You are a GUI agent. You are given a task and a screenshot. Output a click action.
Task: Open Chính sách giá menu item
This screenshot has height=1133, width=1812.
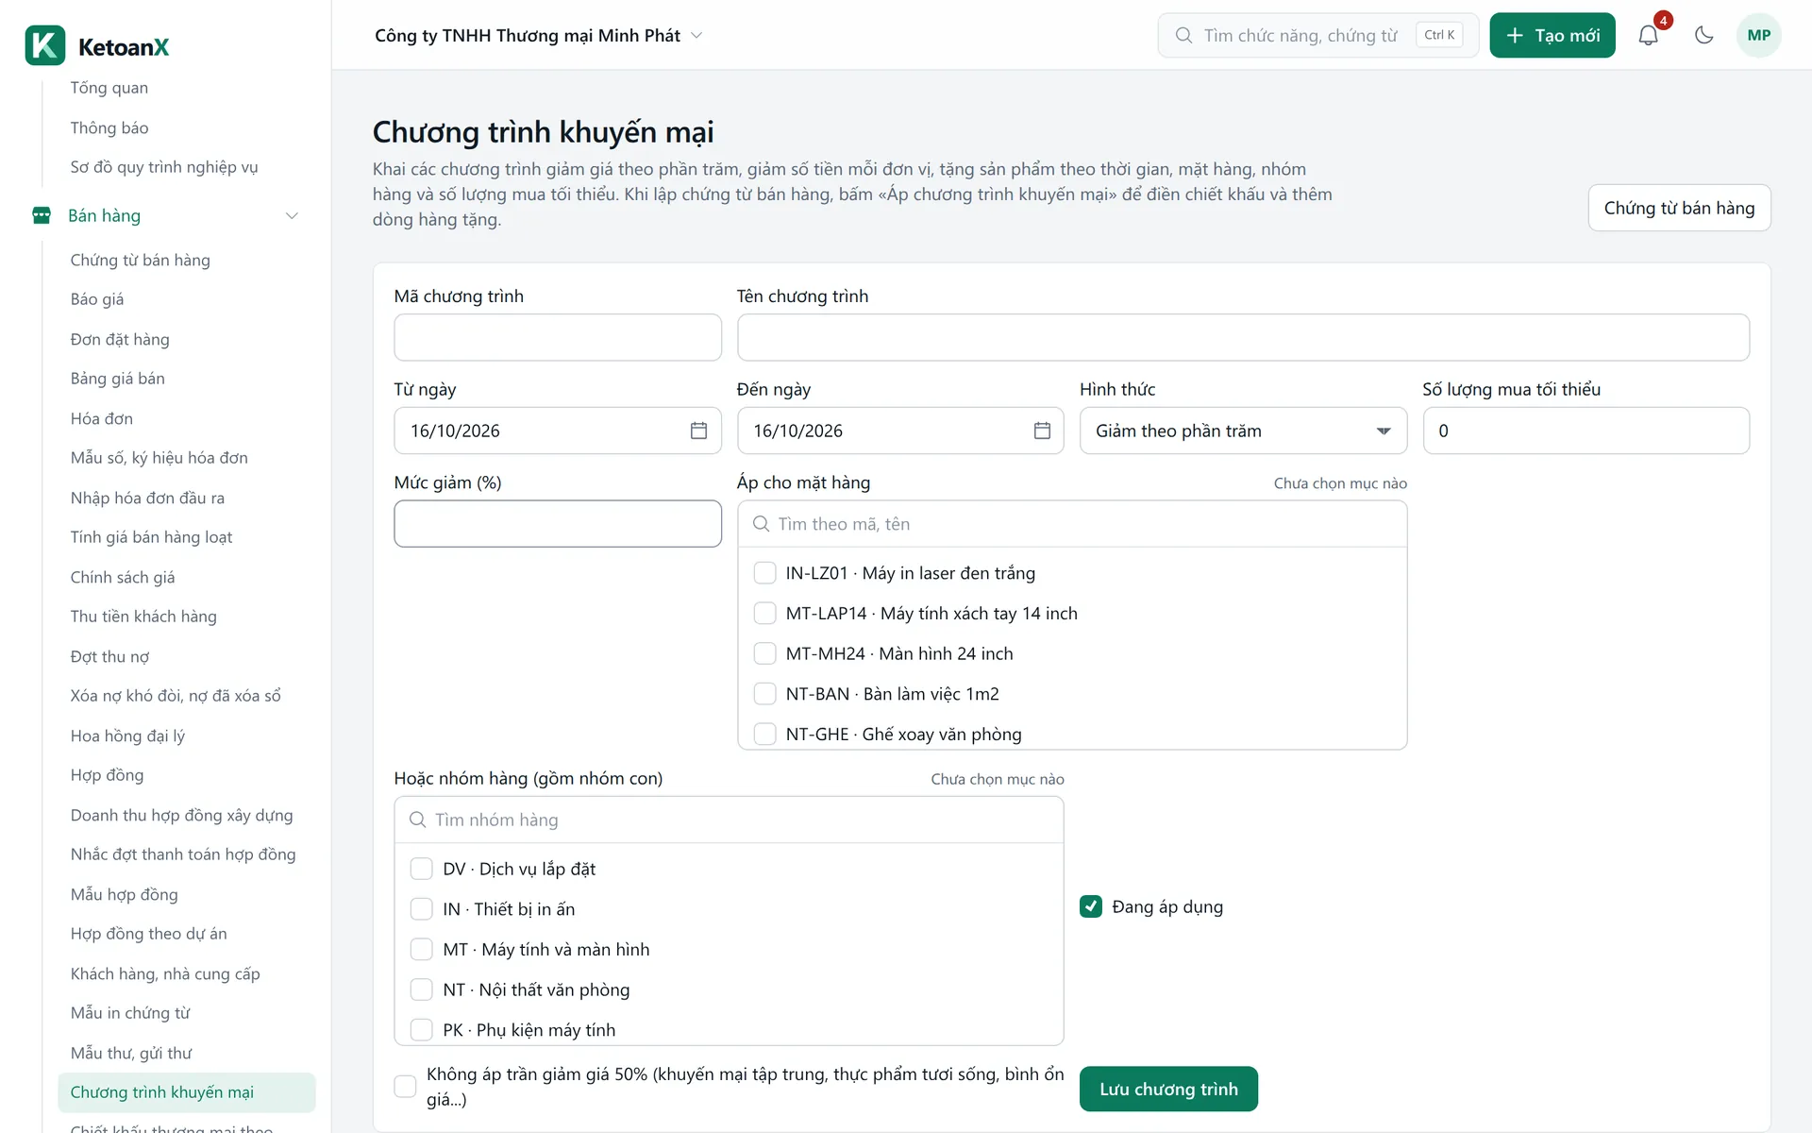click(123, 577)
